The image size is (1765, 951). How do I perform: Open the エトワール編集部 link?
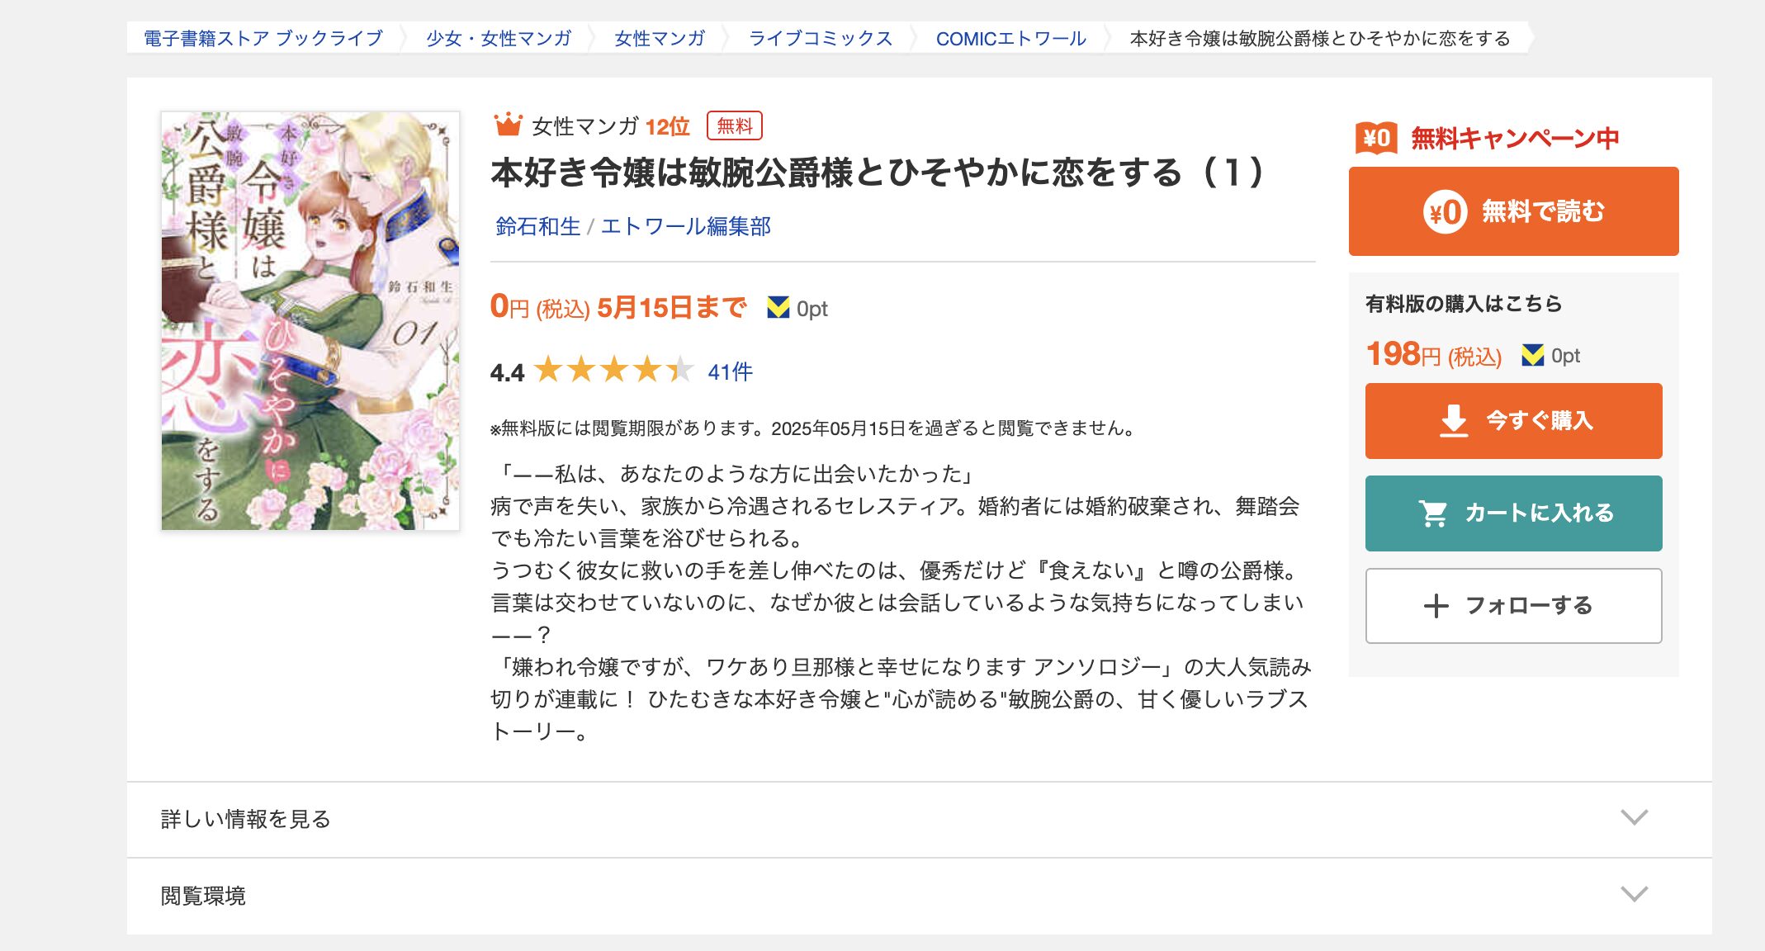(685, 226)
